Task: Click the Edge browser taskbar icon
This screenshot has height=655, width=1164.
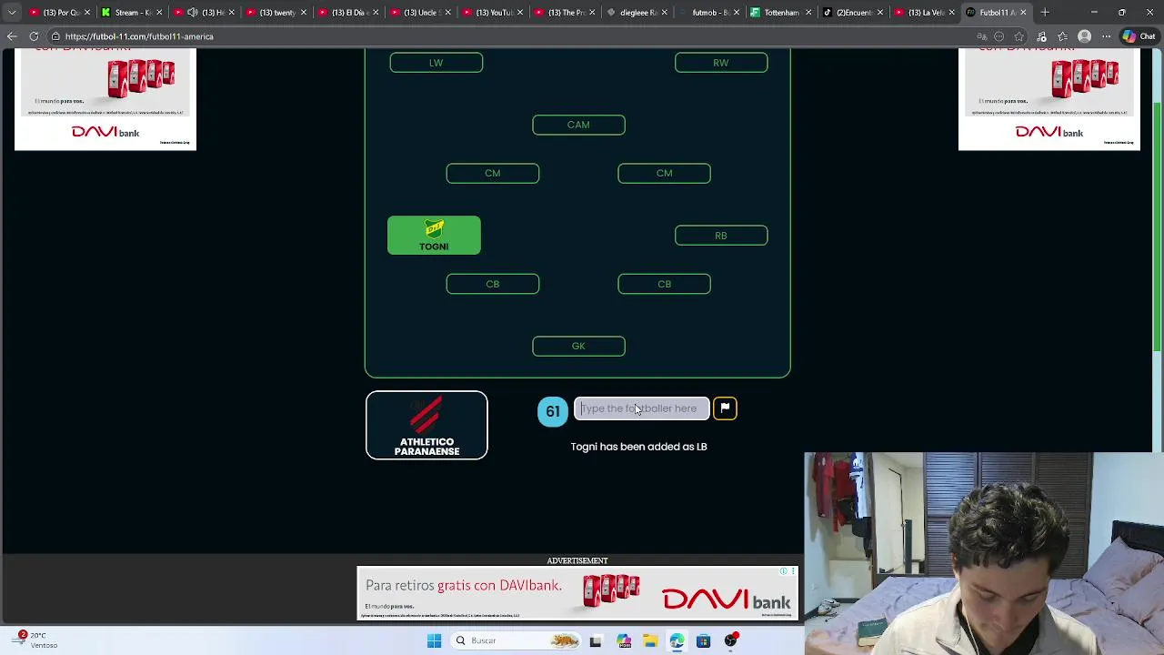Action: pos(677,640)
